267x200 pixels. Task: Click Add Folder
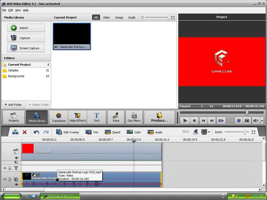[14, 105]
